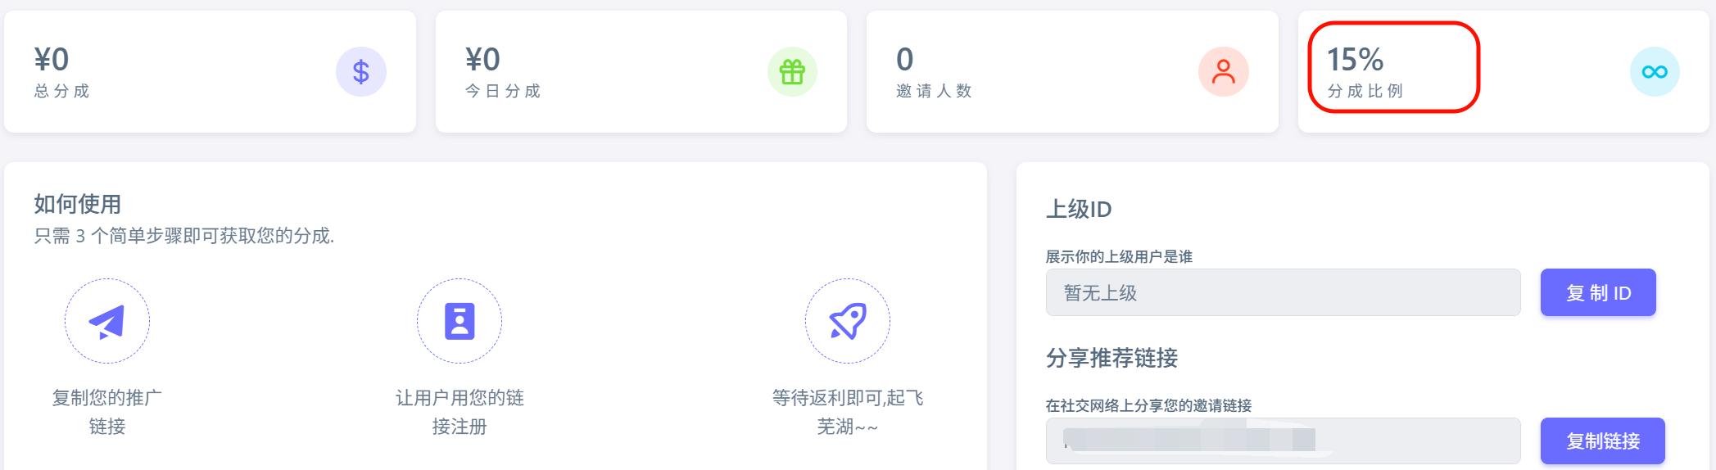
Task: Select the invite link input field
Action: 1283,441
